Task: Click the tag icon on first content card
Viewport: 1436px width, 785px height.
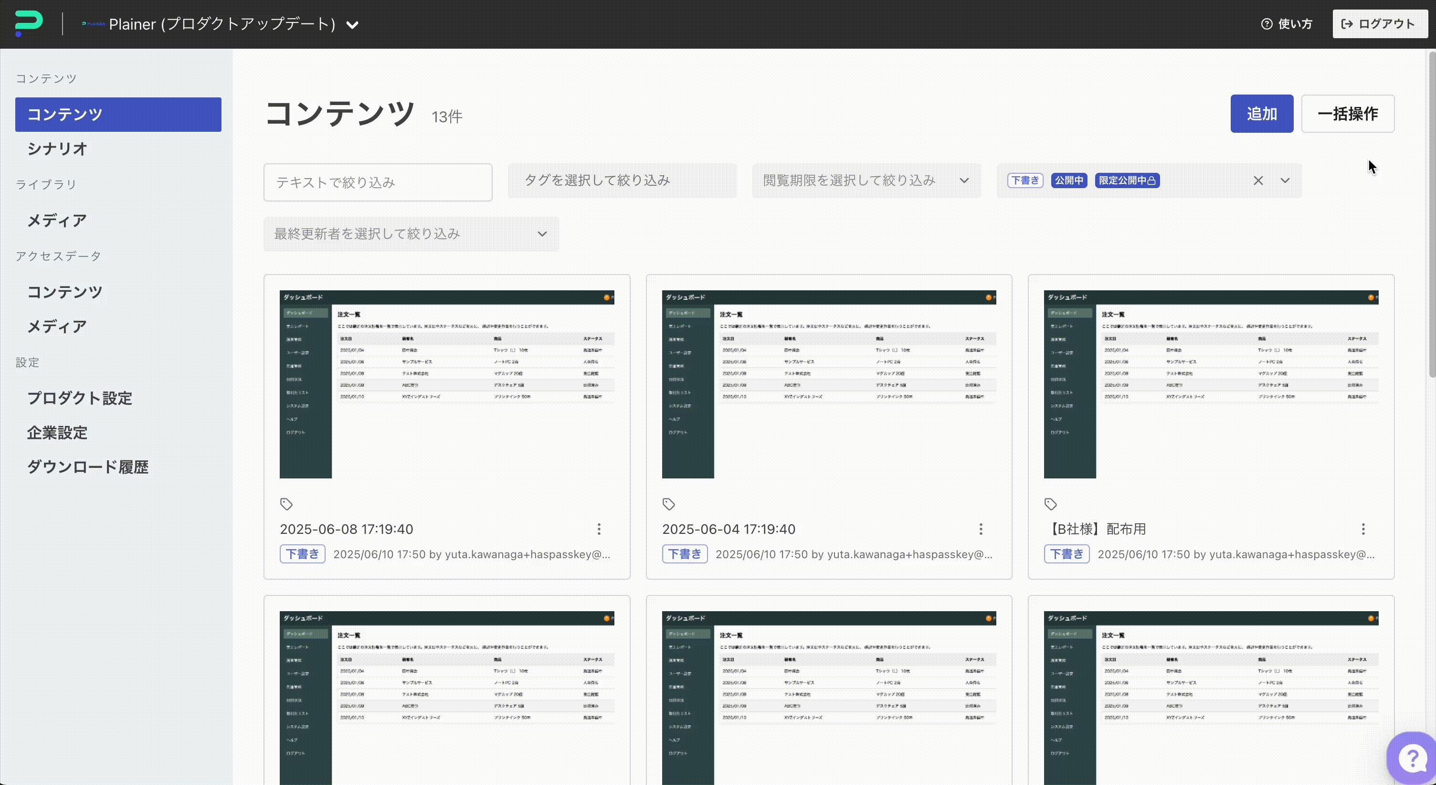Action: [x=286, y=504]
